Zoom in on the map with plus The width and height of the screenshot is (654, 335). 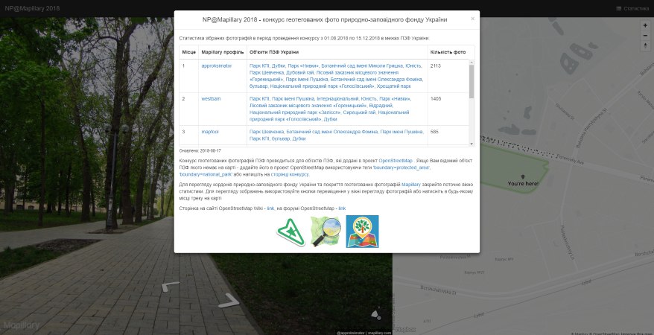645,25
